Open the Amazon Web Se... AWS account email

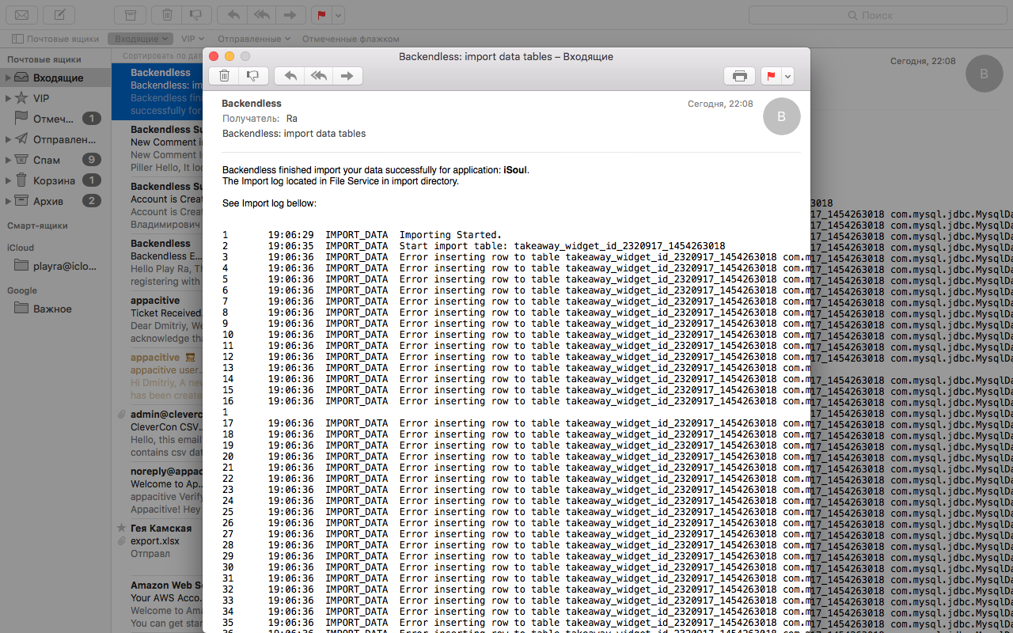(157, 605)
